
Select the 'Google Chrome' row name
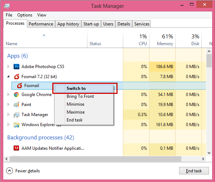tap(37, 95)
